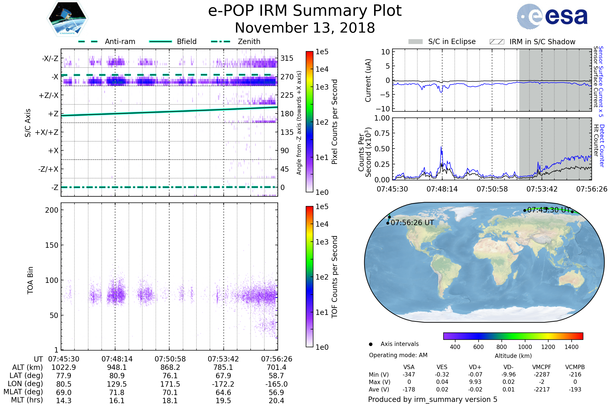
Task: Click the S/C in Eclipse gray legend patch
Action: click(x=415, y=42)
